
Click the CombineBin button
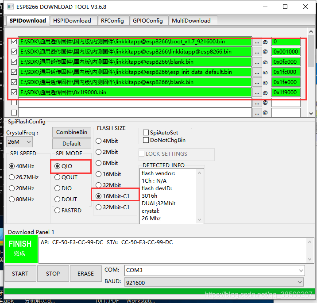click(x=72, y=132)
